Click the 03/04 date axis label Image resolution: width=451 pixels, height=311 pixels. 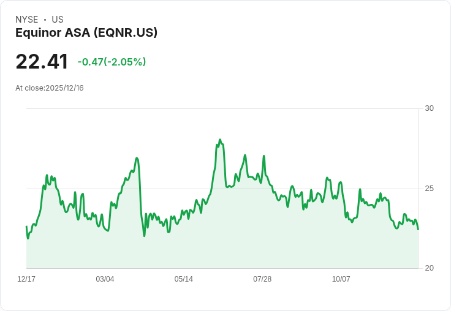click(105, 279)
